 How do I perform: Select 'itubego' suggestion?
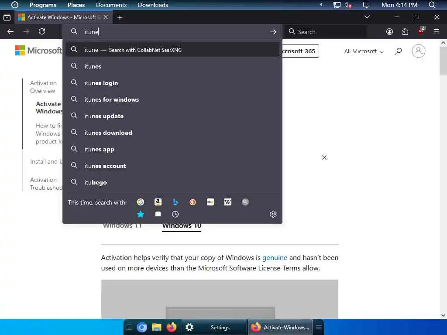tap(172, 182)
